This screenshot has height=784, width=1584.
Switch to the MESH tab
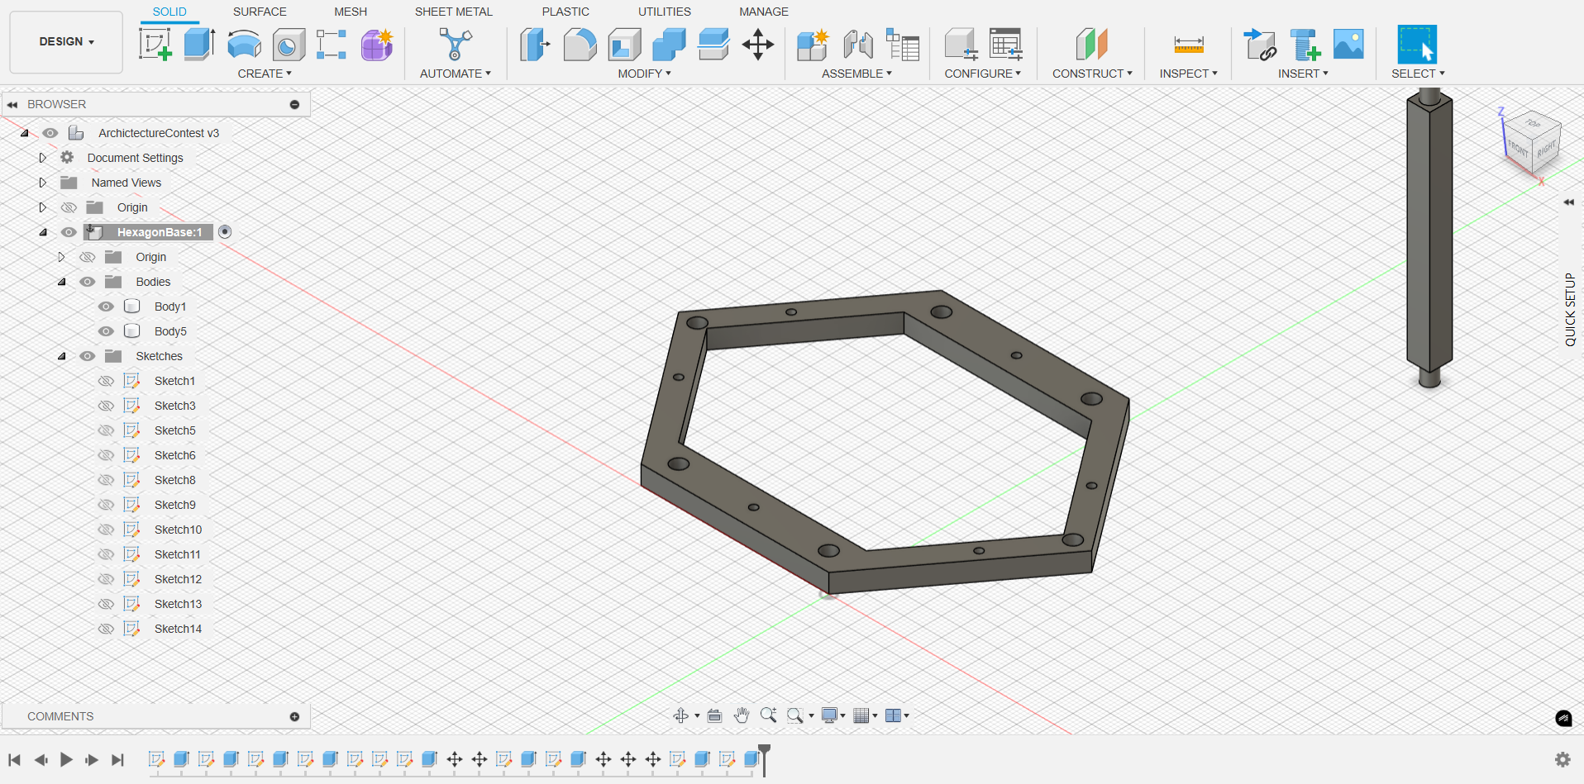click(351, 12)
